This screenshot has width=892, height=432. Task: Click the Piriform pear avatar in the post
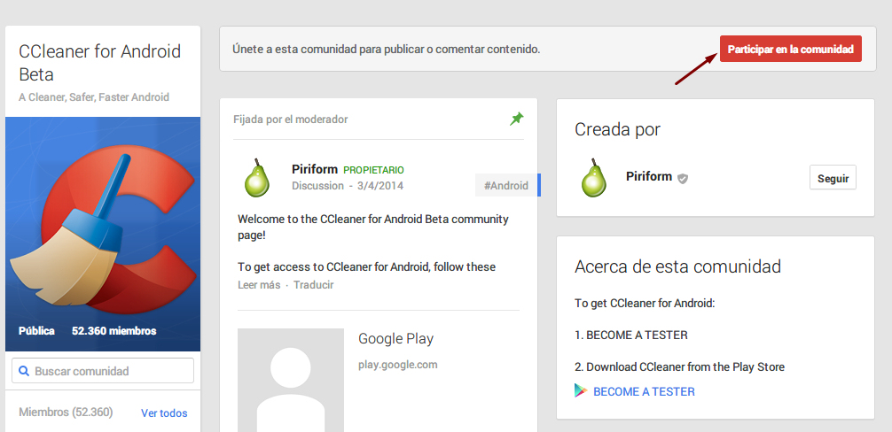coord(257,178)
